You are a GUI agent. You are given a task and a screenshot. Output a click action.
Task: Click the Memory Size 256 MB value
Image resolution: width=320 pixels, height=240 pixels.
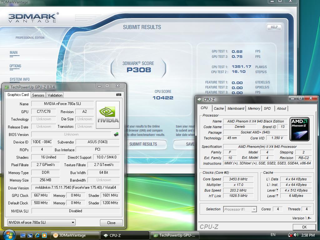coord(46,180)
